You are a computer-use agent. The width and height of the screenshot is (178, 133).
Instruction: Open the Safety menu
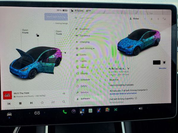[x=82, y=86]
